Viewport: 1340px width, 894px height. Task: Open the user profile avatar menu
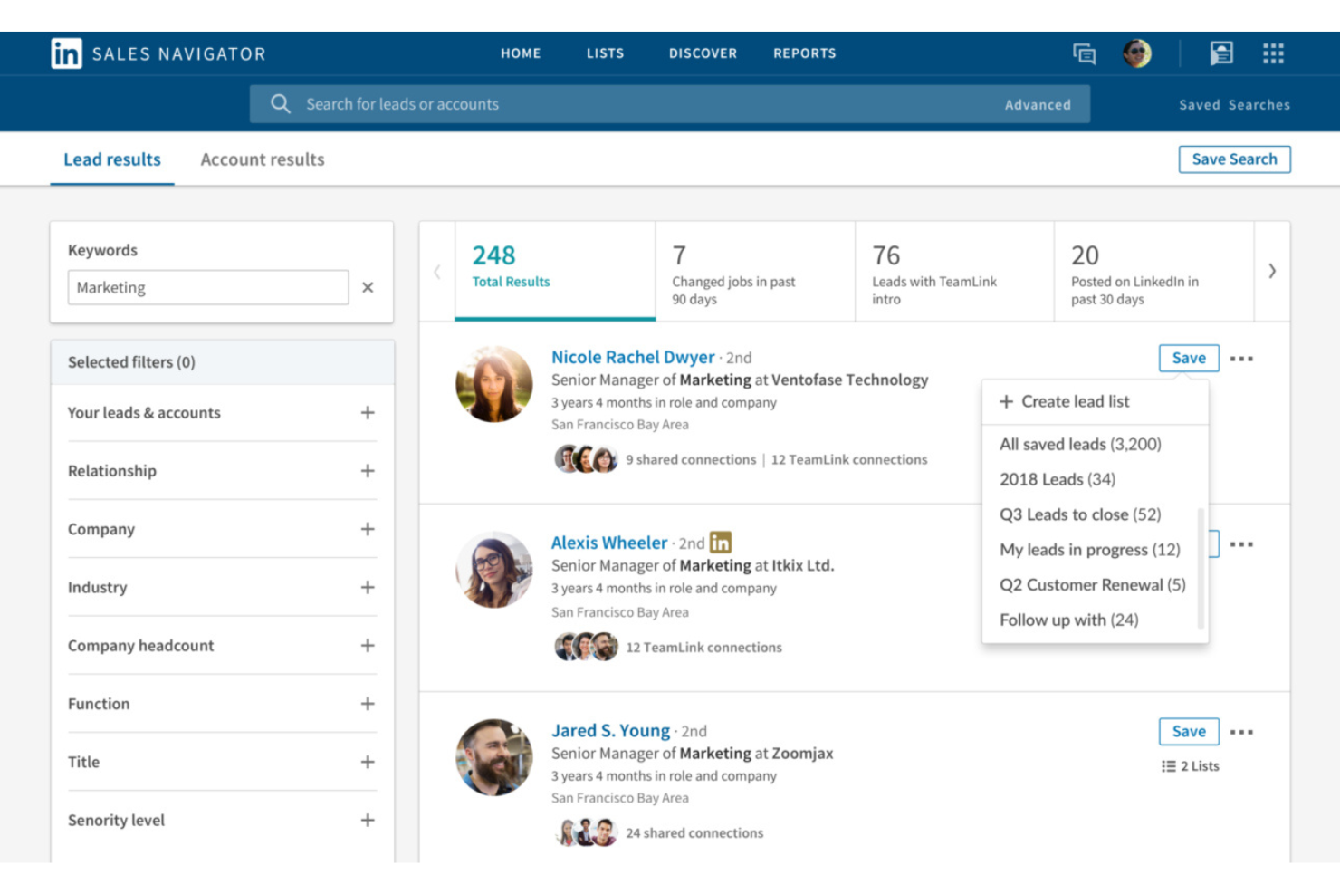1137,53
